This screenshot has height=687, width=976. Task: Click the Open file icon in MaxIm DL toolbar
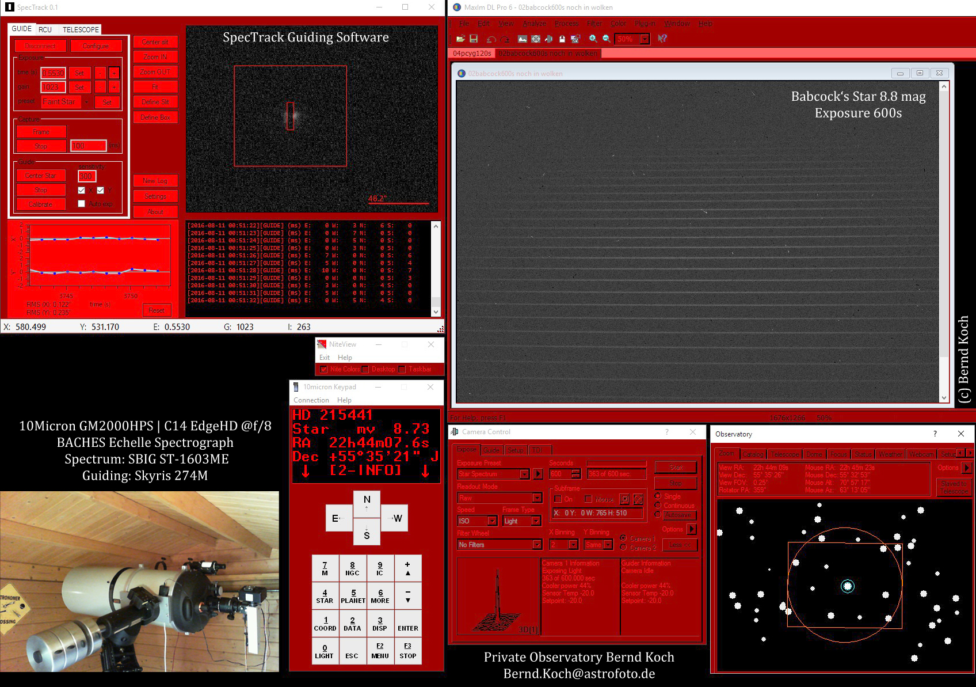[460, 39]
